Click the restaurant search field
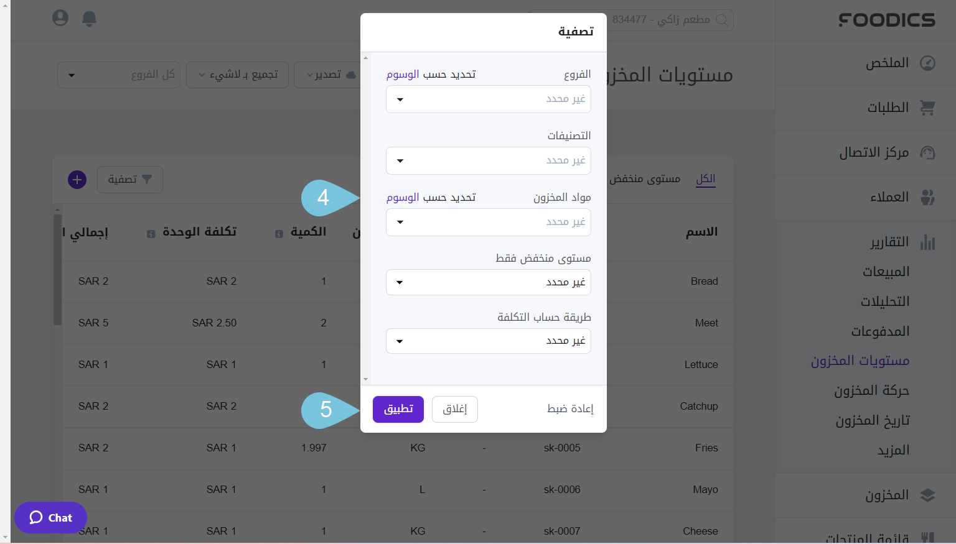 click(632, 20)
